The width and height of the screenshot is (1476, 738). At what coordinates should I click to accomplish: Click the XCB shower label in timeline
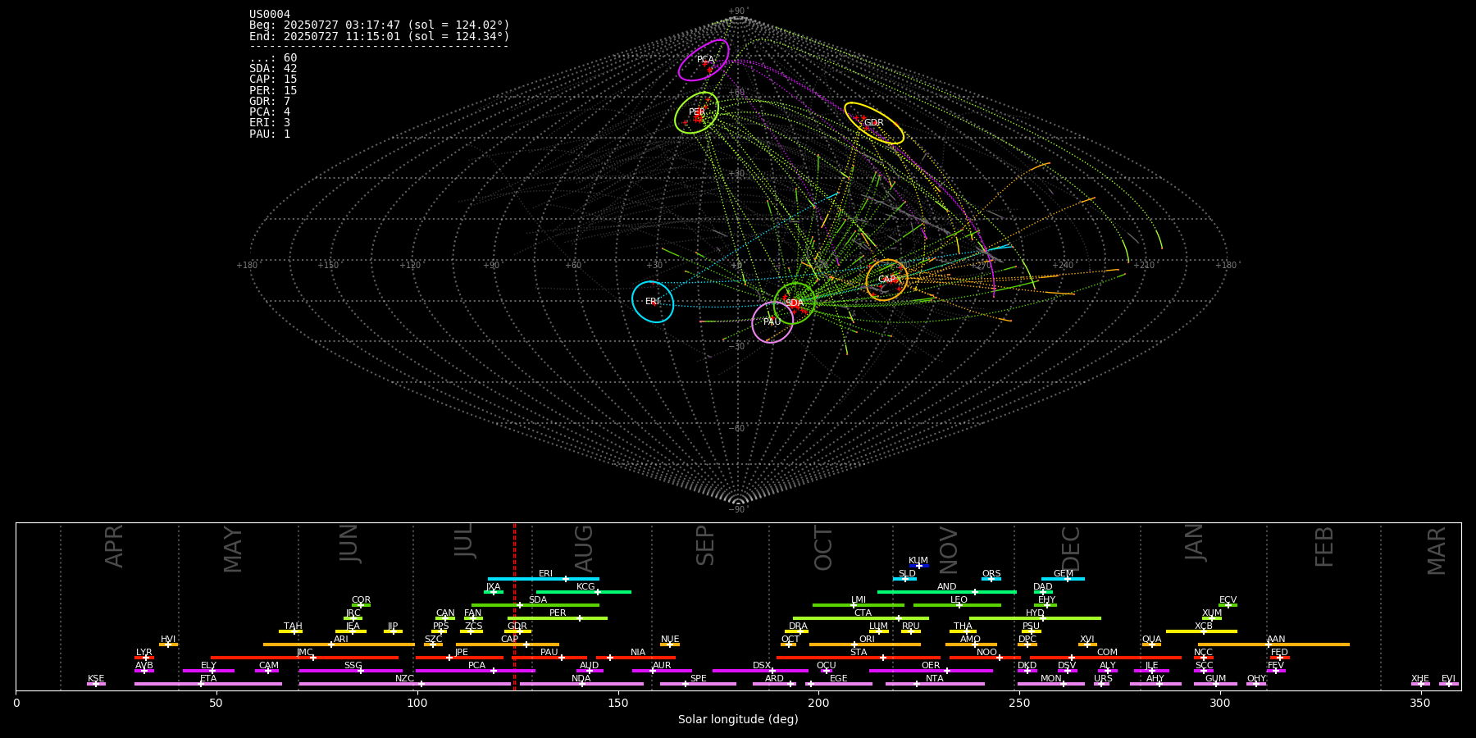(x=1203, y=626)
